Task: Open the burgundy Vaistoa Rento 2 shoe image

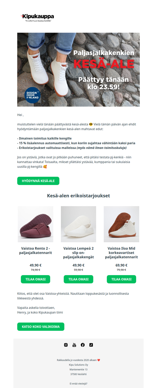Action: tap(35, 224)
